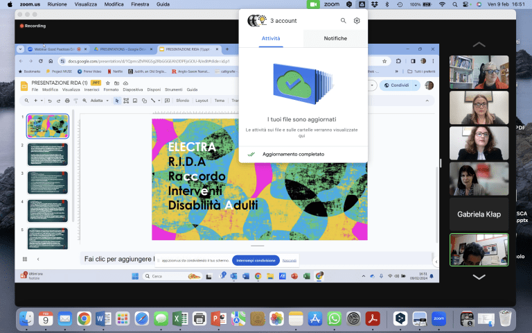Add a new slide with plus icon
The width and height of the screenshot is (532, 333).
tap(35, 101)
